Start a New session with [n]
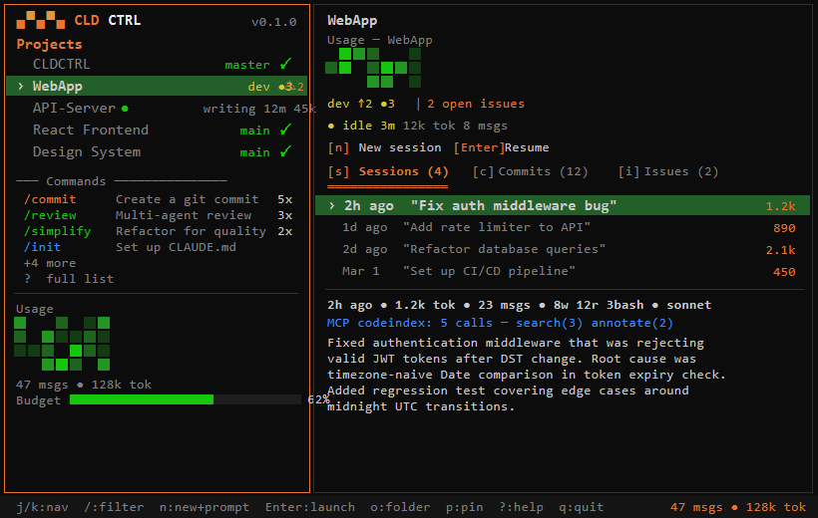The height and width of the screenshot is (518, 818). [x=384, y=147]
